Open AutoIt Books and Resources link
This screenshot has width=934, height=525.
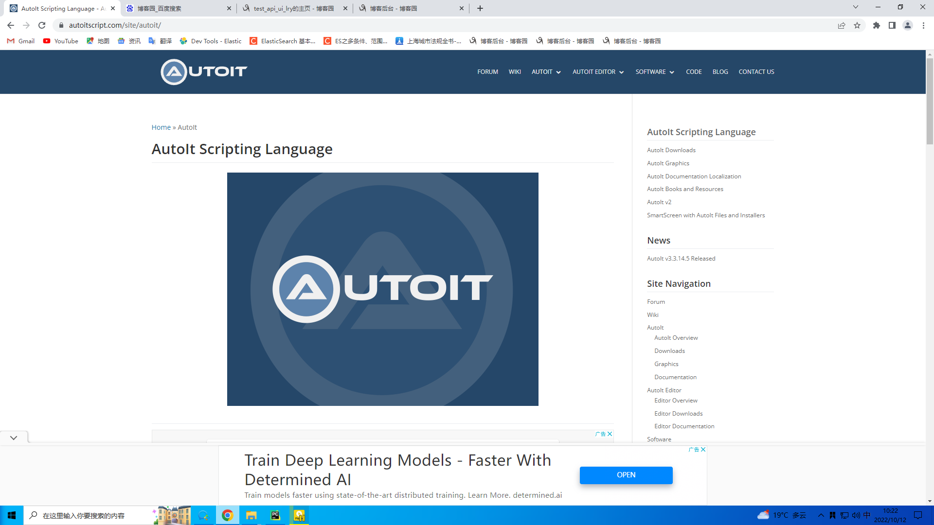click(x=685, y=189)
